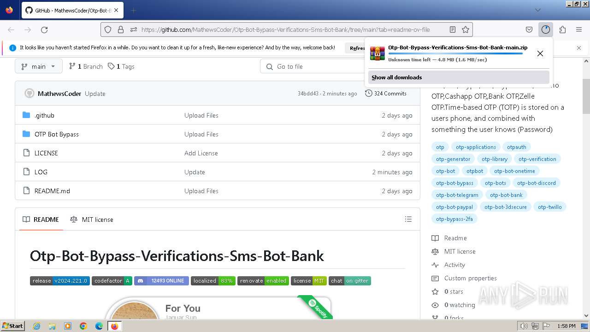Dismiss the Firefox refresh notification bar
Viewport: 590px width, 332px height.
point(579,48)
